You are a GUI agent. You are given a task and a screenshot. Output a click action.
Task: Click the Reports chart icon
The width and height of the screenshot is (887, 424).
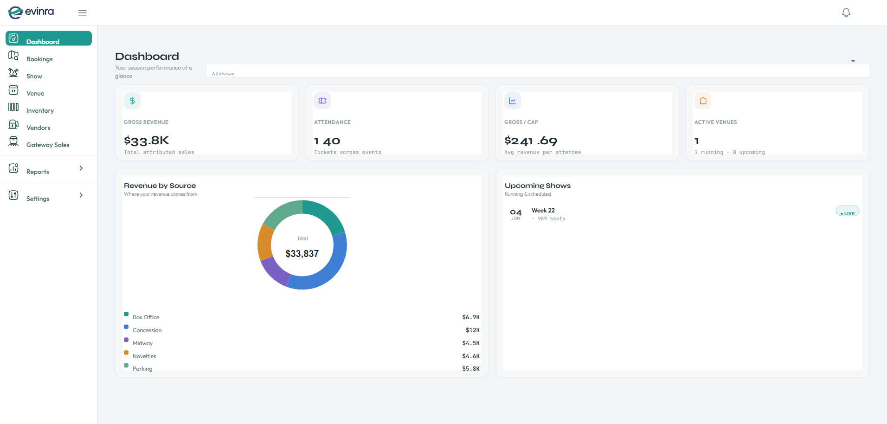(x=13, y=168)
